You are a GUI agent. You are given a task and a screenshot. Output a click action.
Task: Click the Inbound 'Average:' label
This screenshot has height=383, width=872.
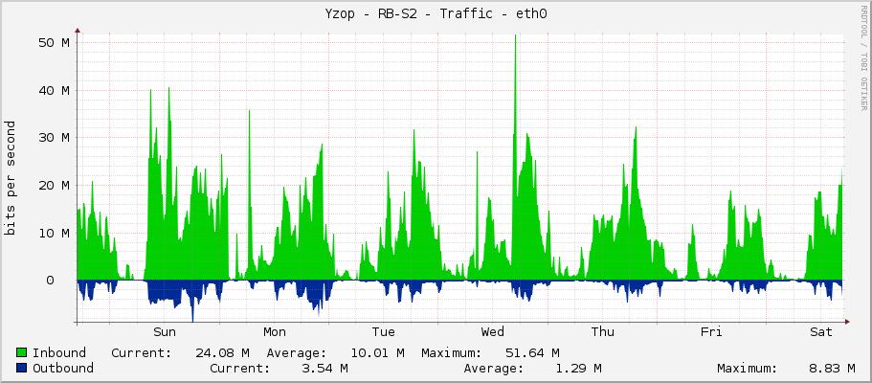click(297, 353)
